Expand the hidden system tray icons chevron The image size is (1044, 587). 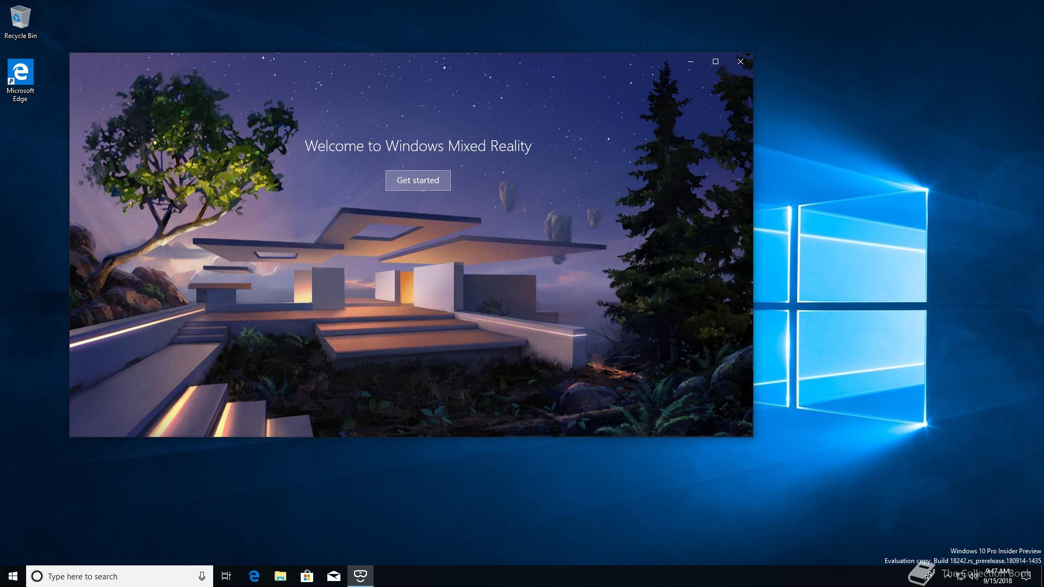[x=948, y=576]
